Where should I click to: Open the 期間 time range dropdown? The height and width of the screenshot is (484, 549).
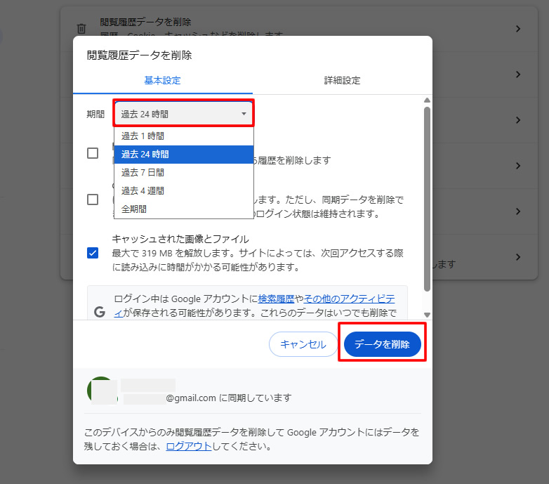pos(183,114)
